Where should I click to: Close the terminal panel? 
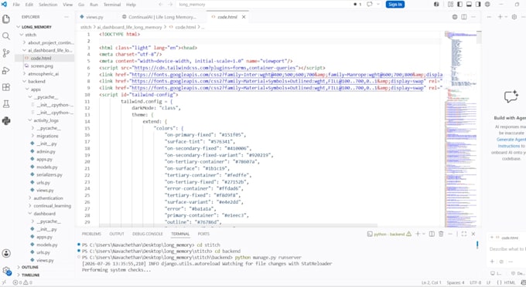[473, 234]
